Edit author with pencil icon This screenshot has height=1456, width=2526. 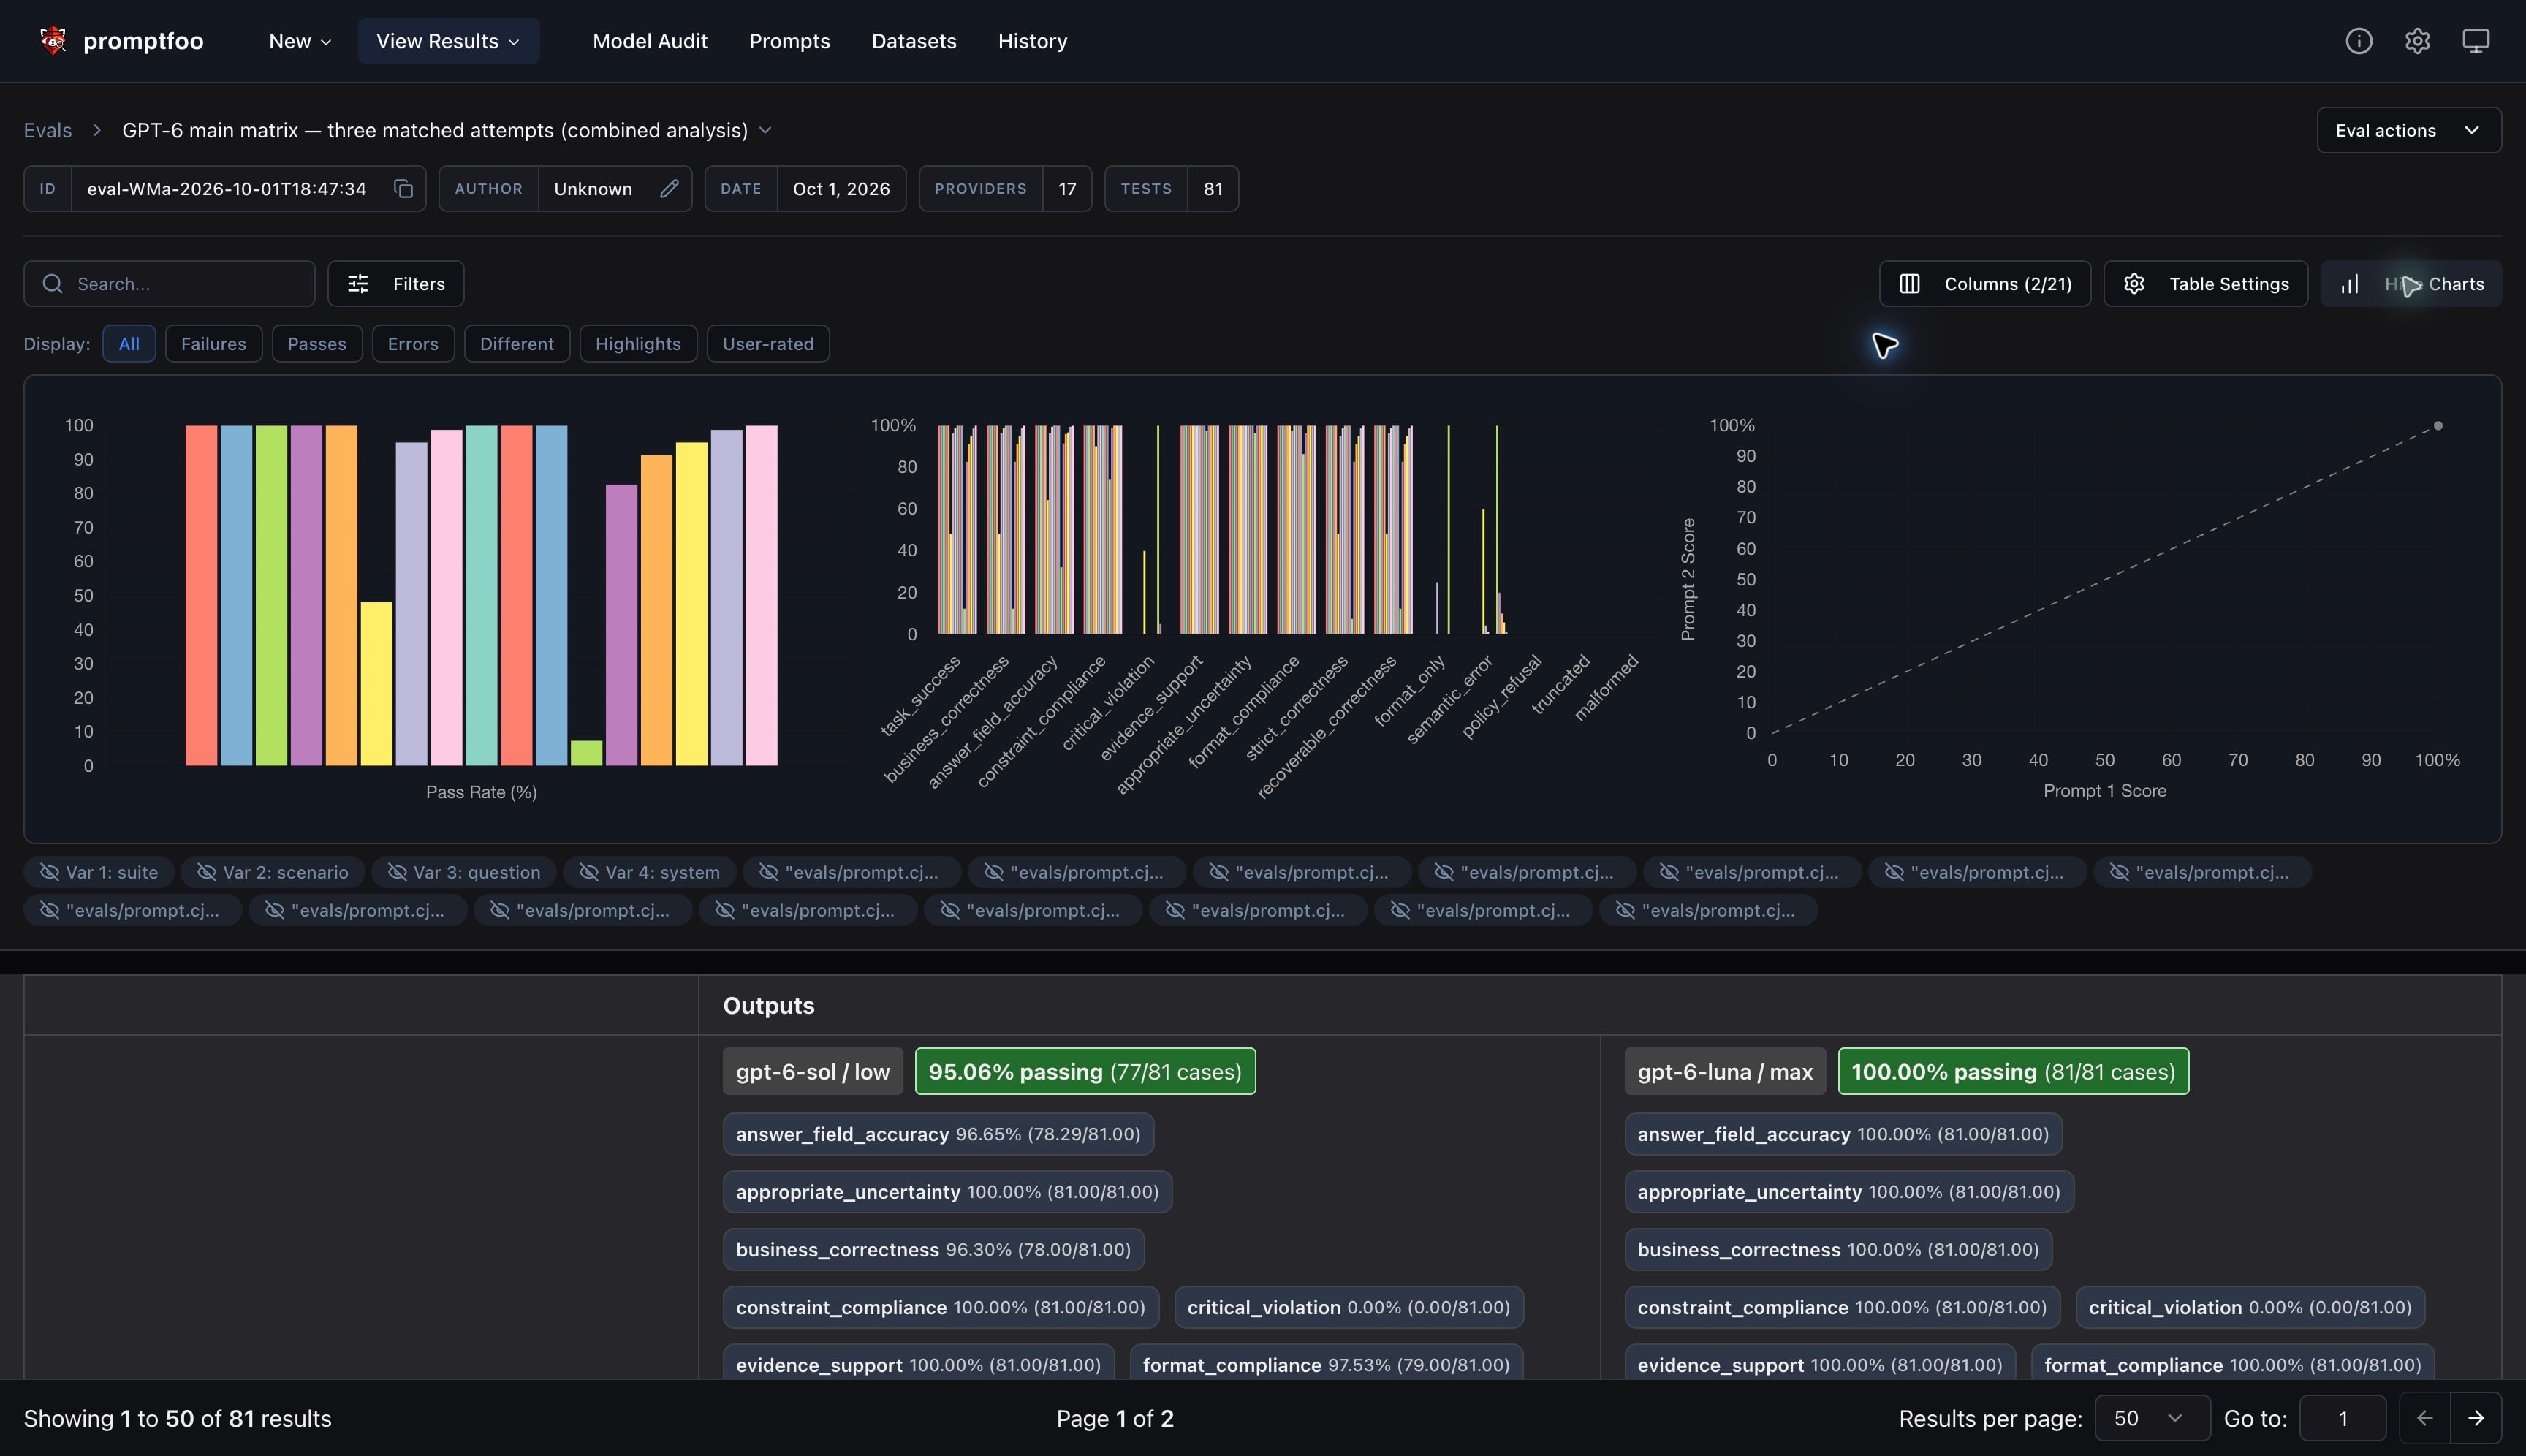point(669,189)
